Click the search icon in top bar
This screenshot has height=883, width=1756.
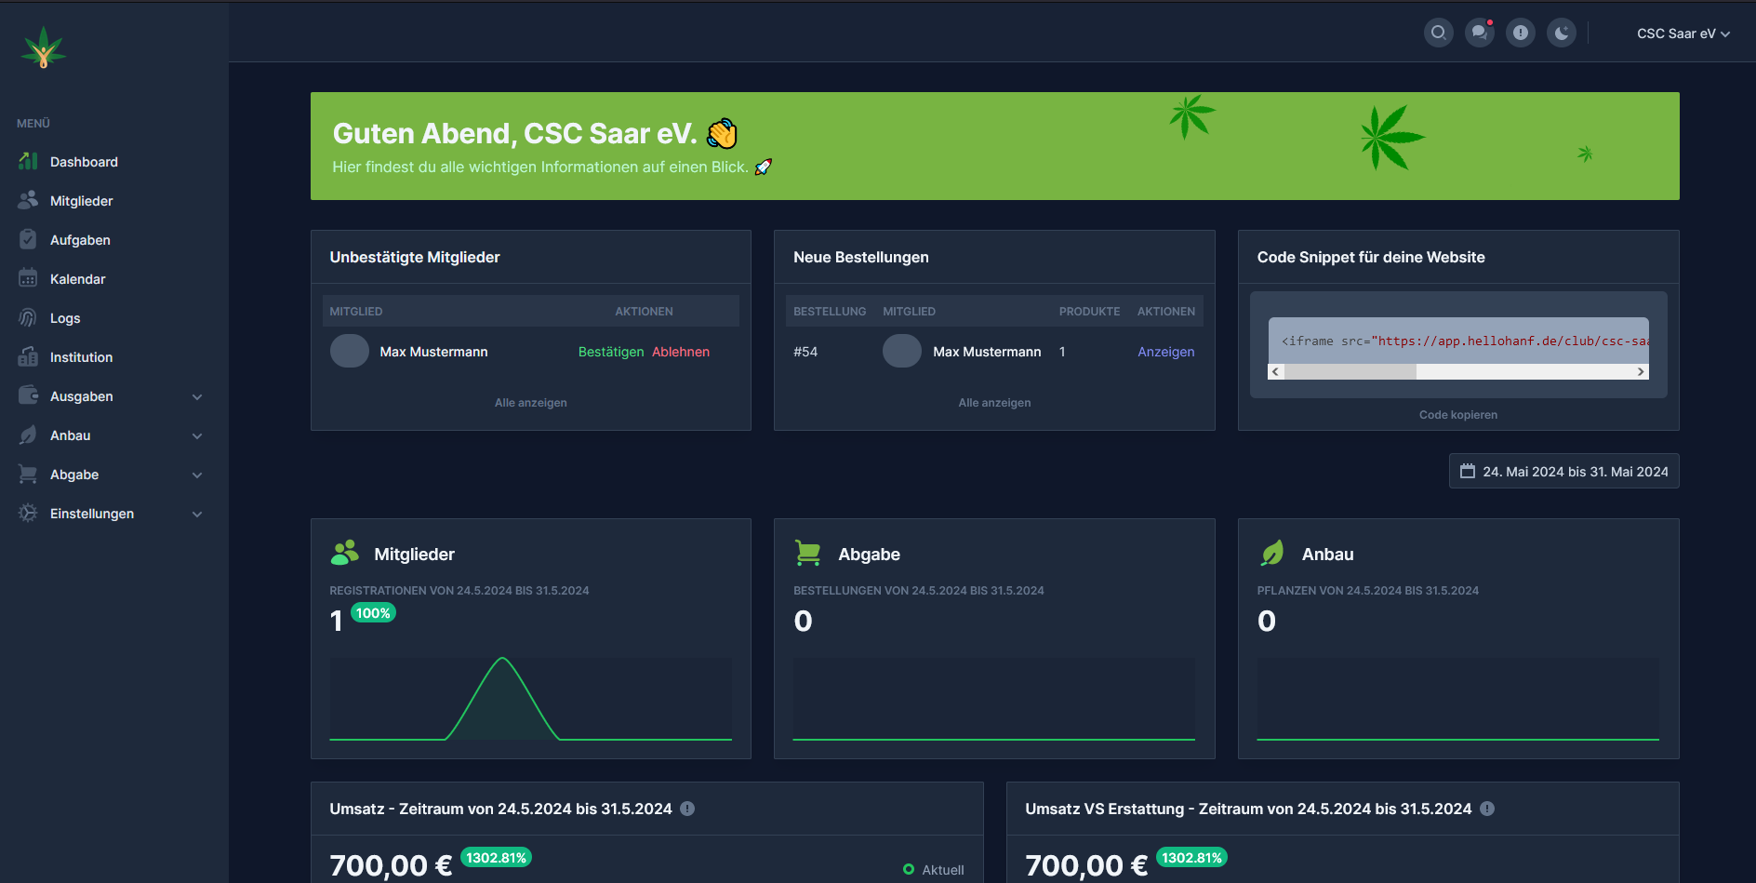[1438, 33]
